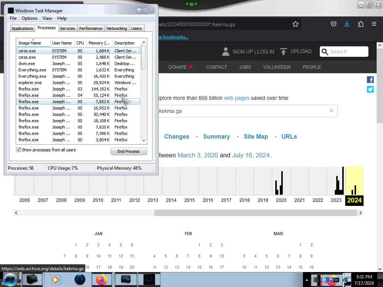383x287 pixels.
Task: Bookmark page with the star icon
Action: [x=295, y=24]
